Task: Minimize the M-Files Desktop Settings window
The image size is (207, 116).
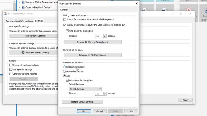Action: point(172,14)
